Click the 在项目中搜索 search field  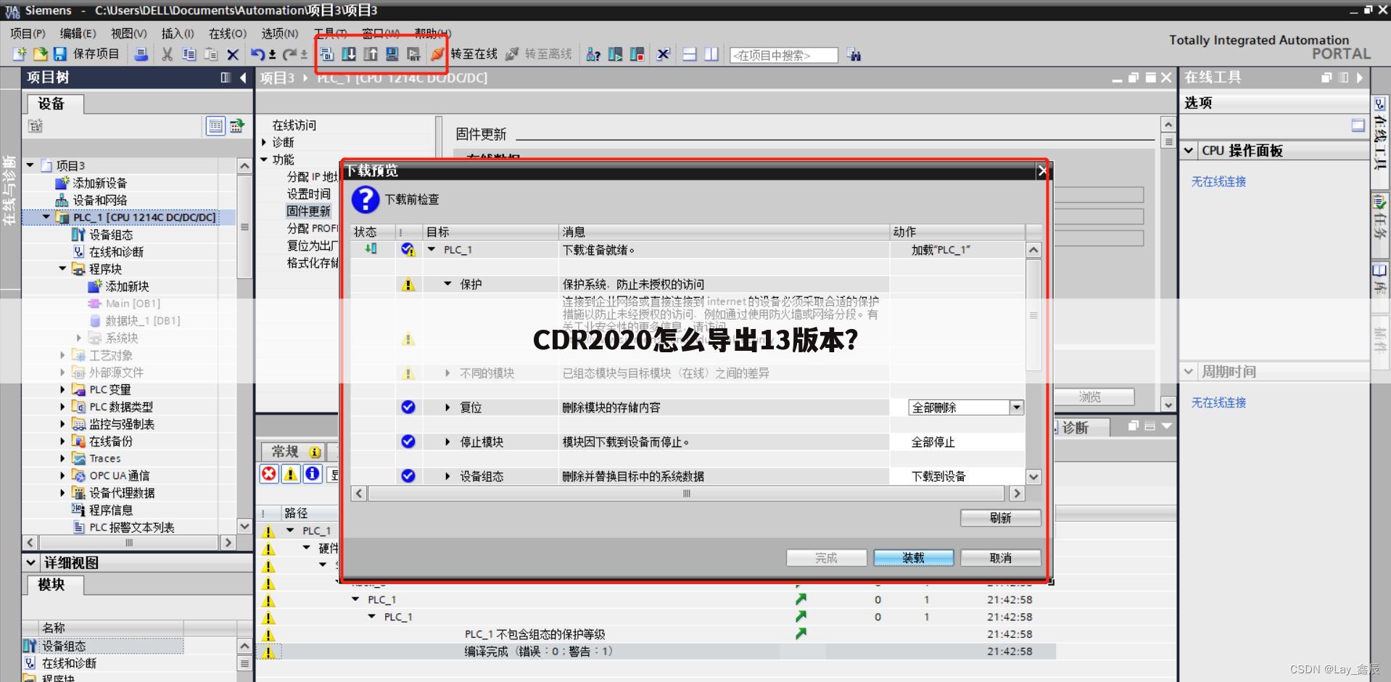pos(783,55)
